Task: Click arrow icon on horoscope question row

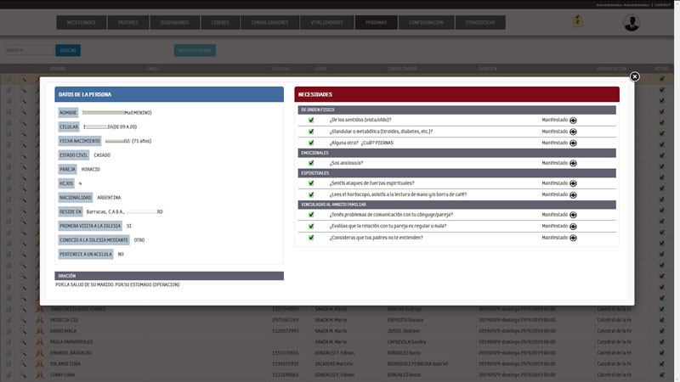Action: pyautogui.click(x=573, y=194)
